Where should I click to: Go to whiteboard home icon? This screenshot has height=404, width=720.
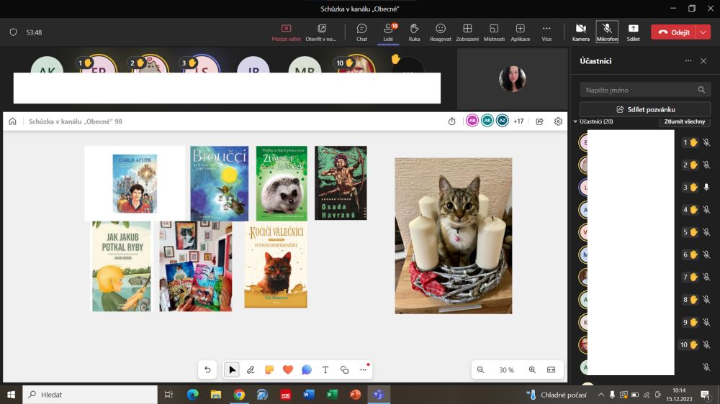12,121
